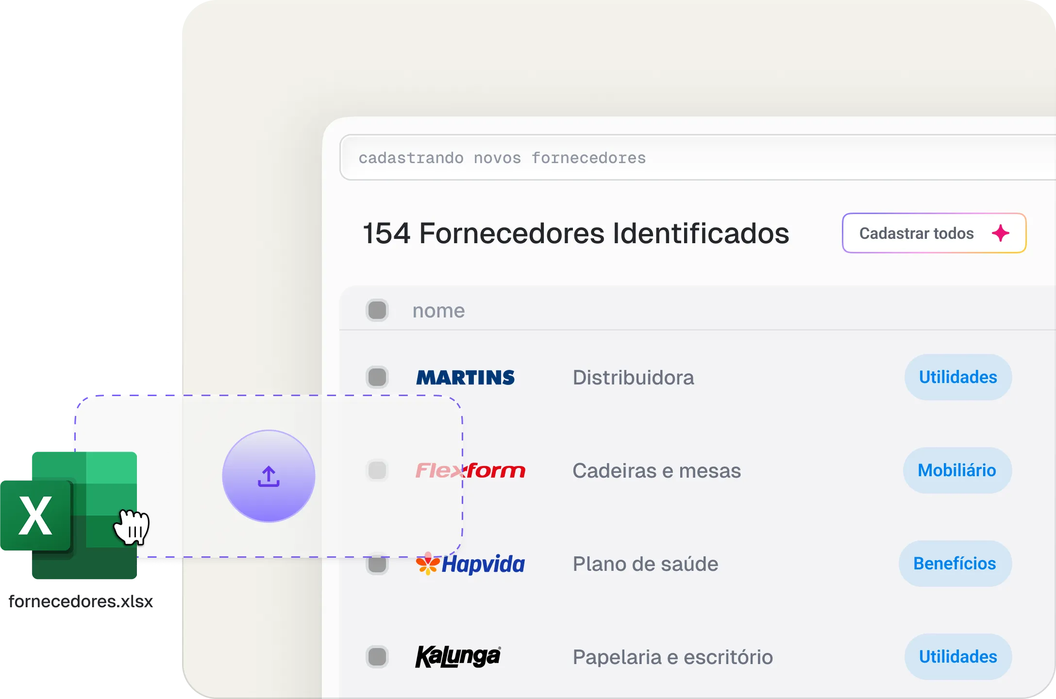Click the Utilidades tag on Martins row
This screenshot has width=1056, height=699.
958,377
